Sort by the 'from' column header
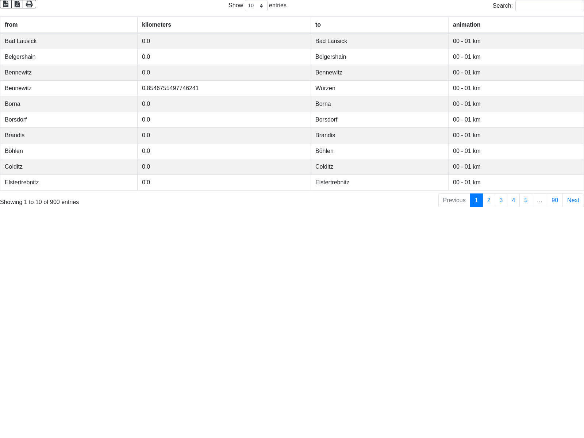The height and width of the screenshot is (438, 584). (x=11, y=25)
